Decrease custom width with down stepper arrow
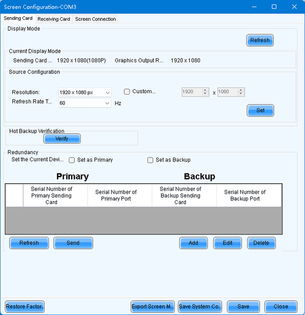This screenshot has width=305, height=315. [x=205, y=94]
